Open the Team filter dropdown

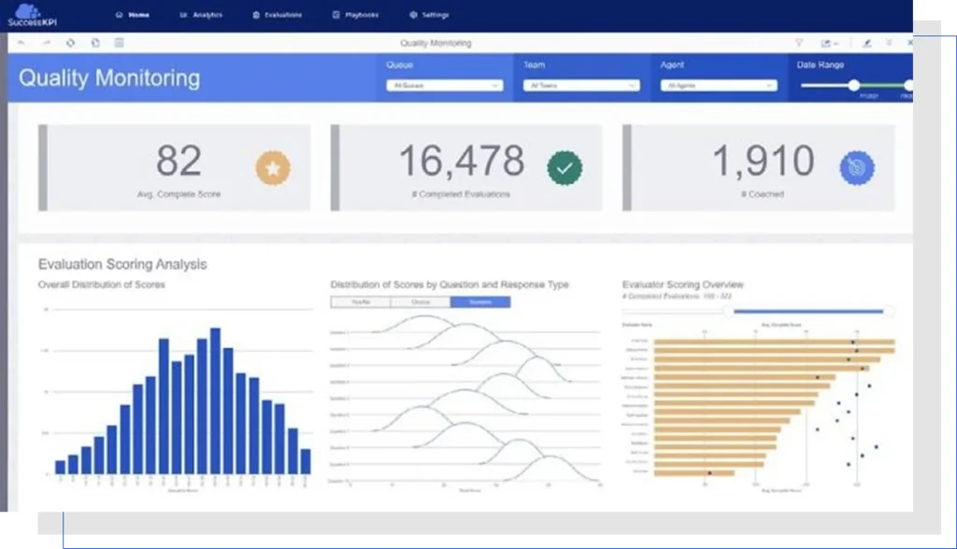(x=581, y=85)
